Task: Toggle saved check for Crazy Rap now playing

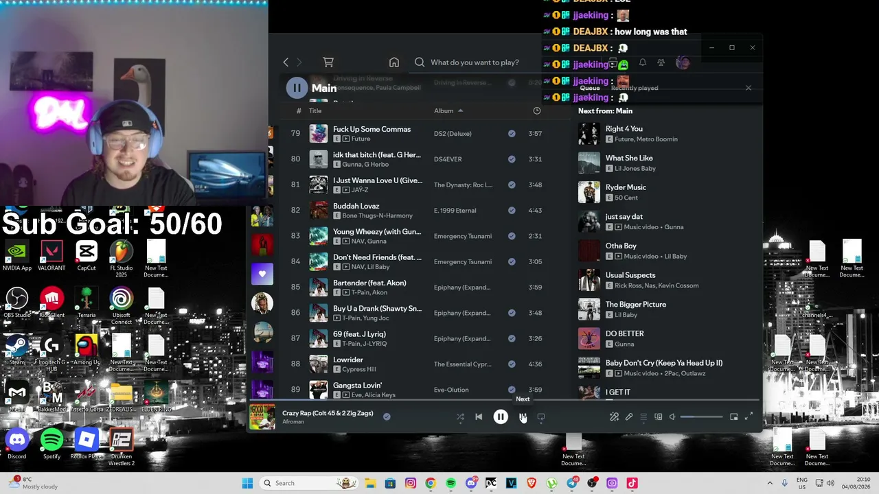Action: pos(387,416)
